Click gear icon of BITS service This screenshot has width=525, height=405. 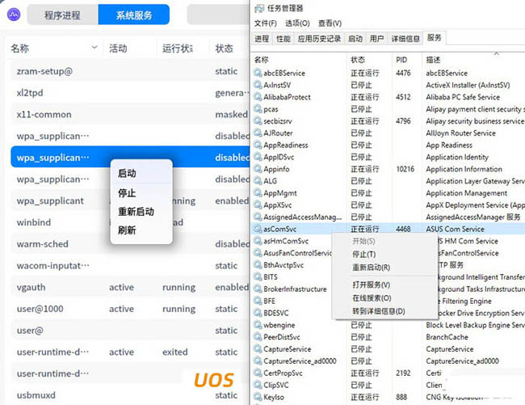coord(258,276)
